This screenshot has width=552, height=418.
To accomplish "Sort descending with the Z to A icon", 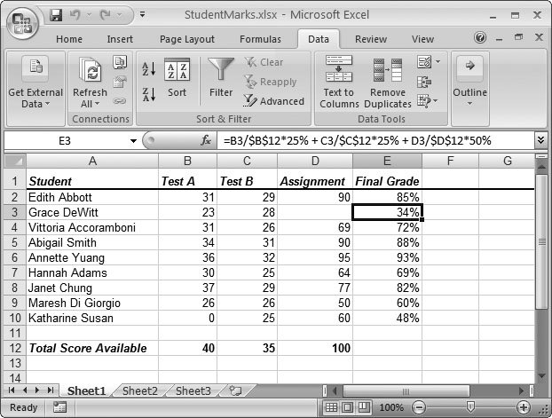I will [x=148, y=94].
